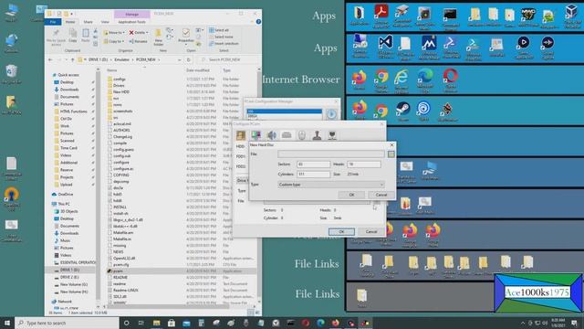
Task: Click the play button in PCem Configuration Manager
Action: (331, 114)
